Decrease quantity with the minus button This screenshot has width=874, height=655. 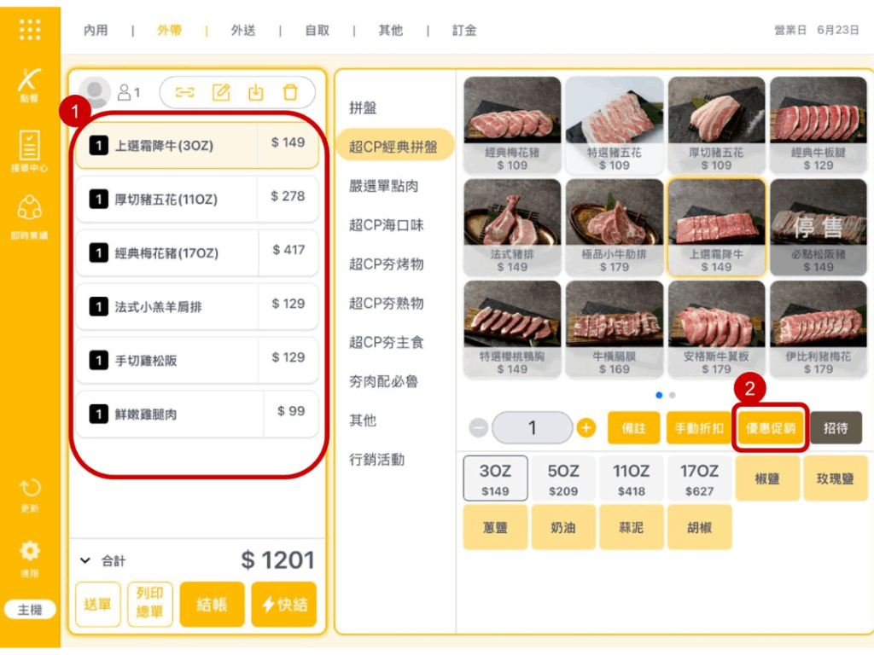[x=479, y=428]
